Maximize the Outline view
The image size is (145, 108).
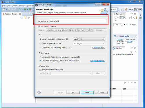[135, 48]
